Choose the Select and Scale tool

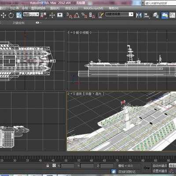(x=19, y=15)
